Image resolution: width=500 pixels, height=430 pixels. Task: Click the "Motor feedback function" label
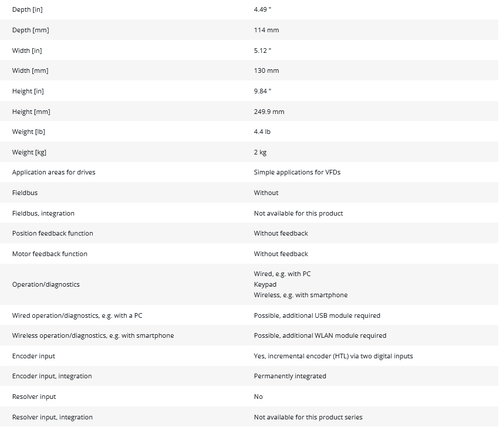[x=50, y=254]
